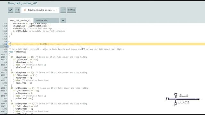Collapse code fold at line 1335
Screen dimensions: 205x115
pyautogui.click(x=6, y=80)
